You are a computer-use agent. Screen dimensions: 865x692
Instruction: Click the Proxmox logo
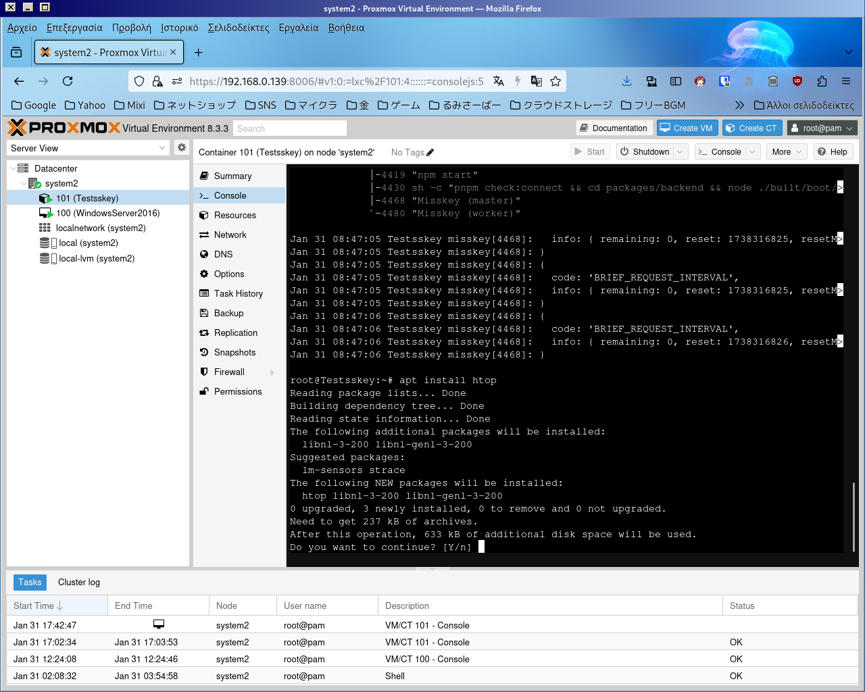point(64,128)
